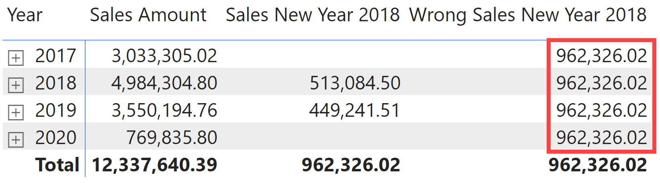Expand the 2018 year row
Screen dimensions: 660x183
pos(16,85)
